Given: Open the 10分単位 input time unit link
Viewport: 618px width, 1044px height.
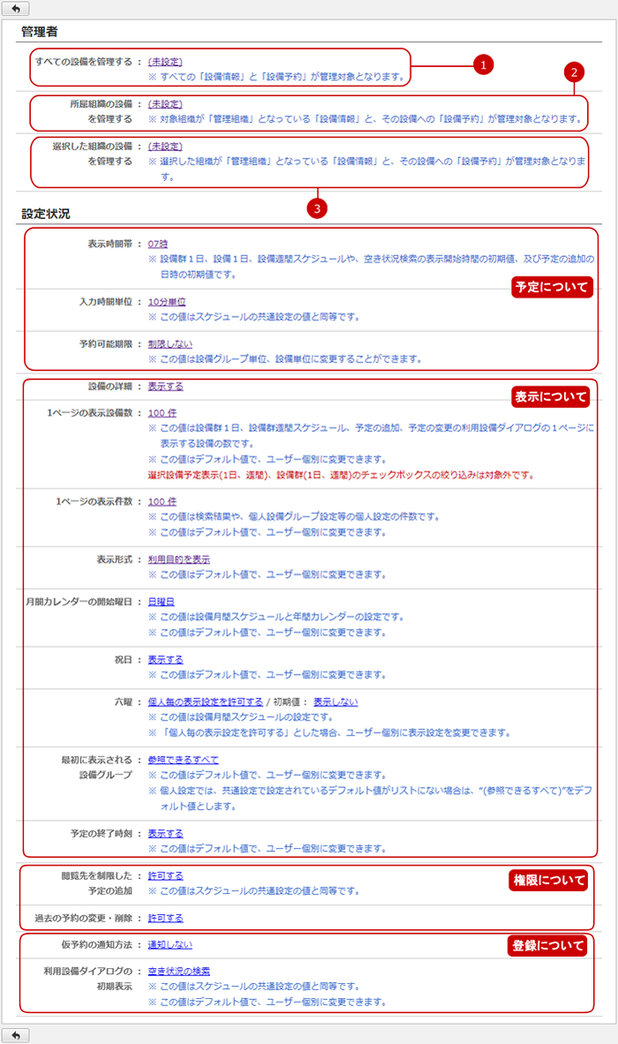Looking at the screenshot, I should [x=166, y=302].
